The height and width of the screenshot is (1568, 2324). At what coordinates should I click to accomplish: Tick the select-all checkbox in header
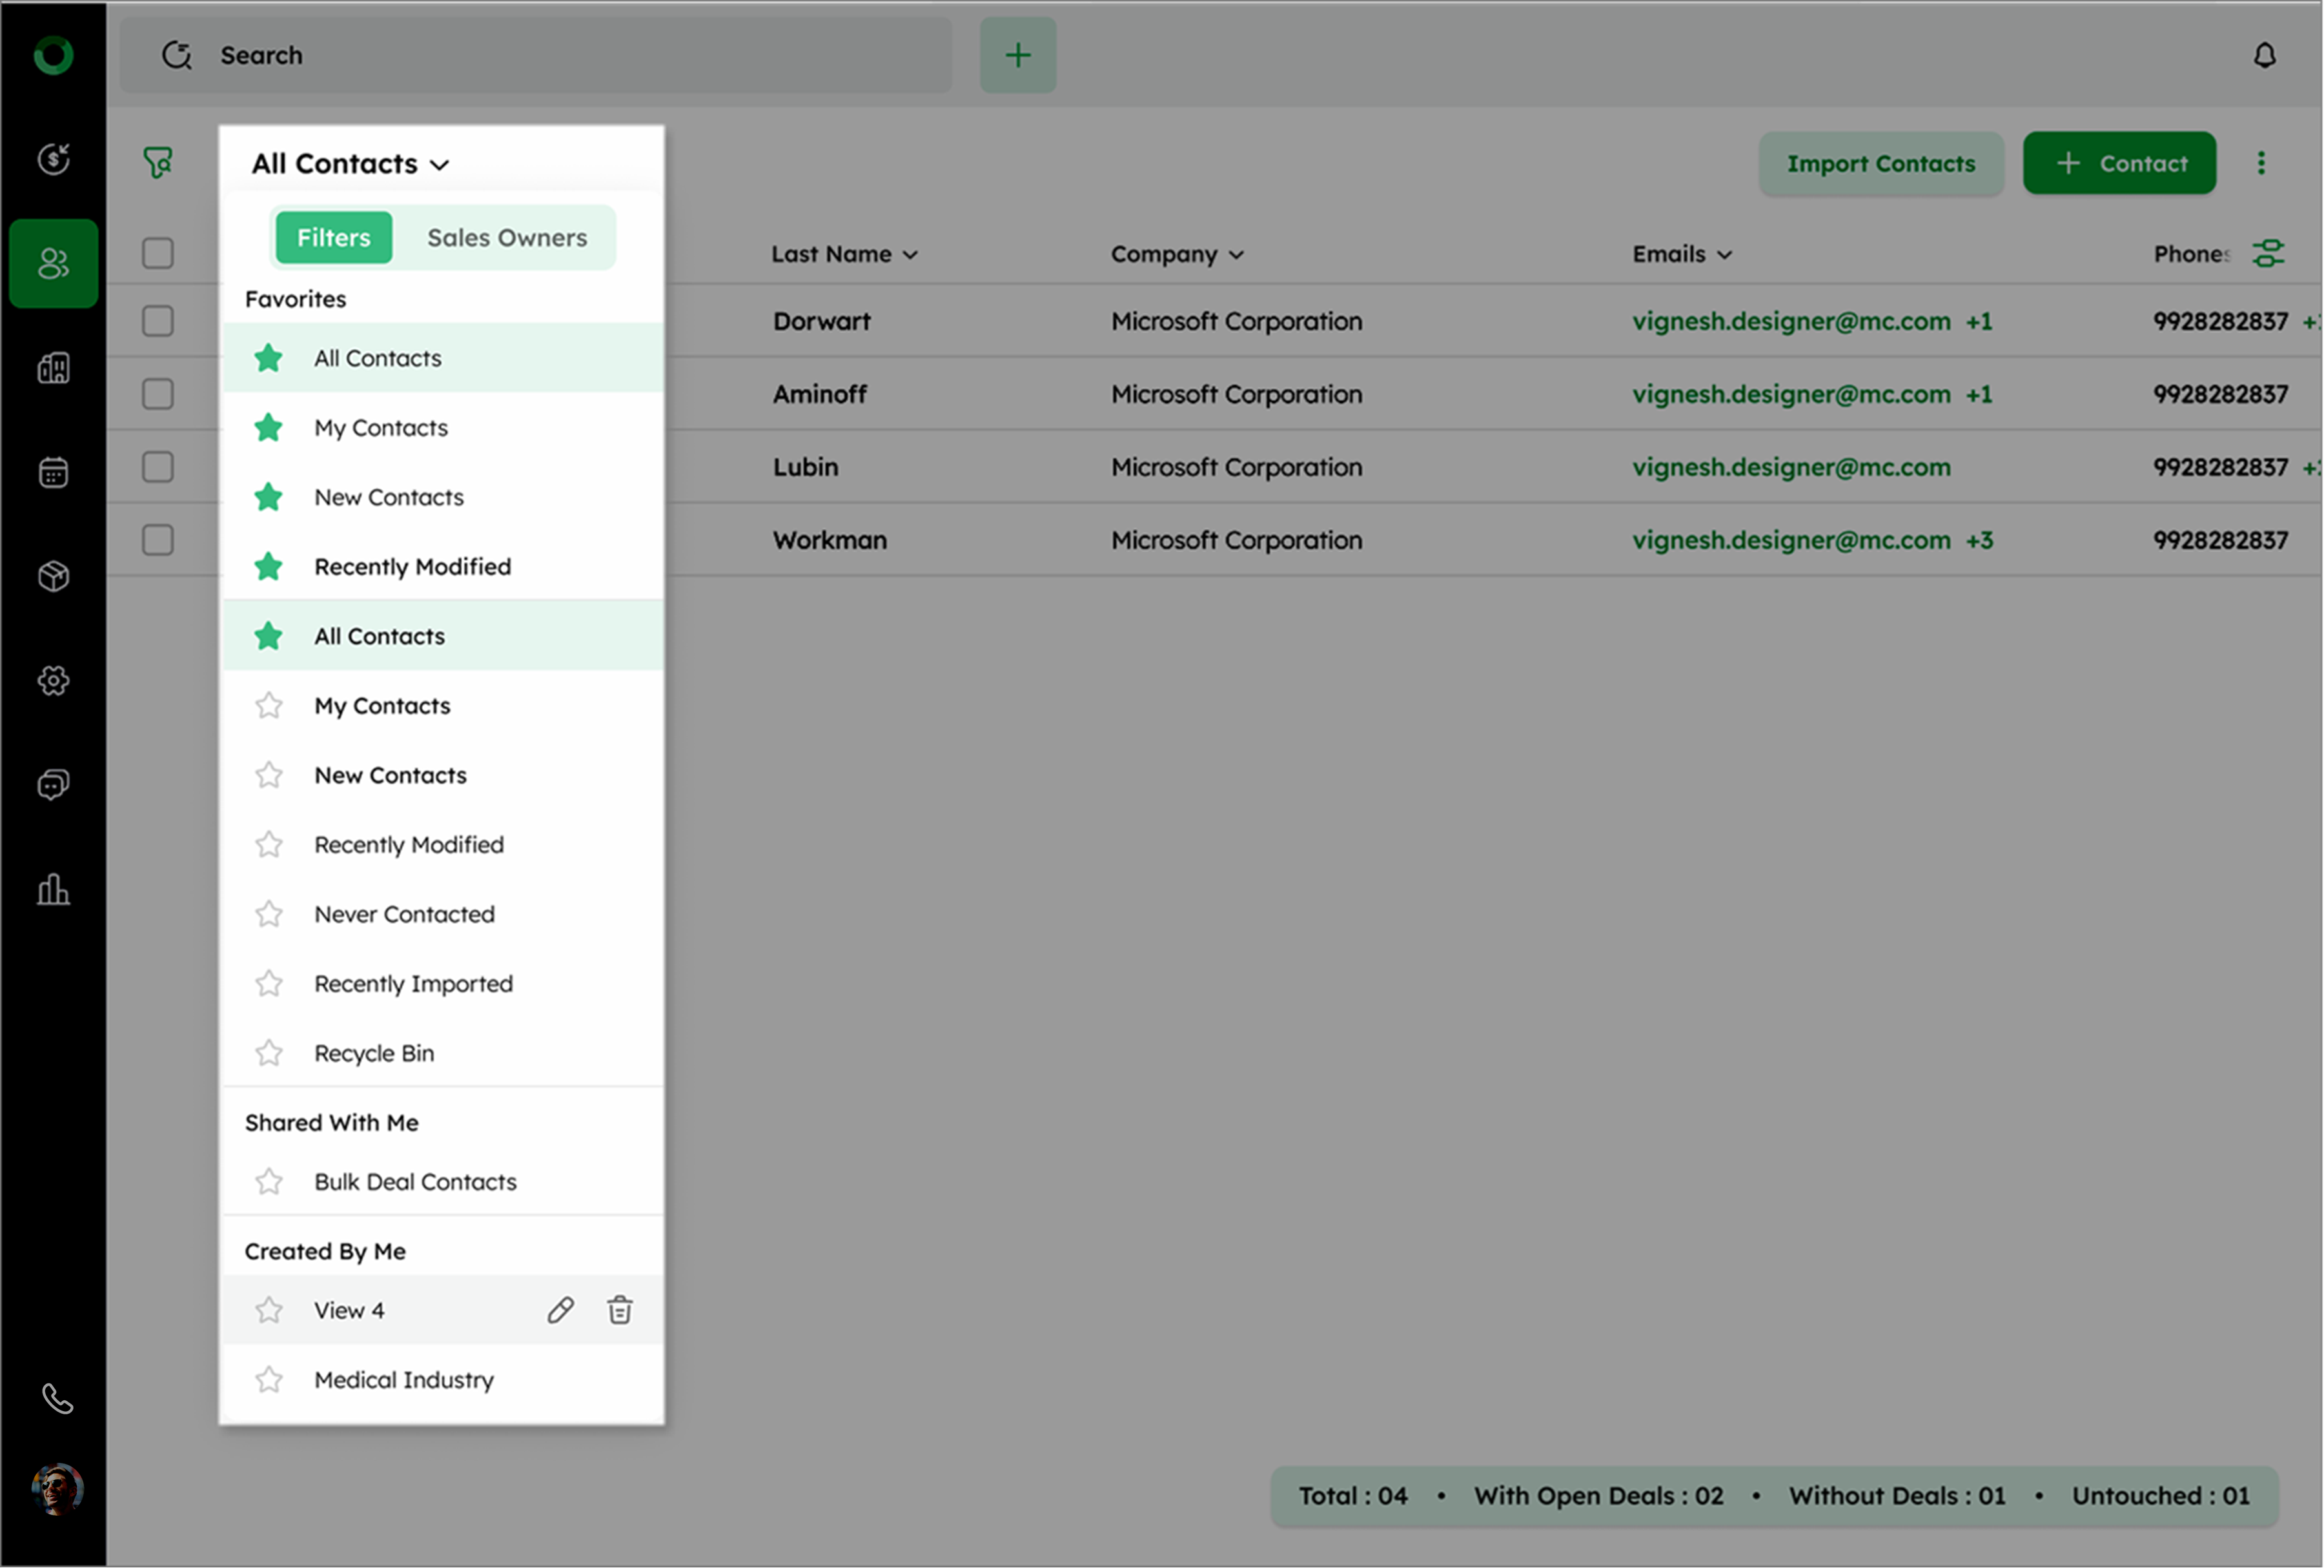[x=158, y=253]
